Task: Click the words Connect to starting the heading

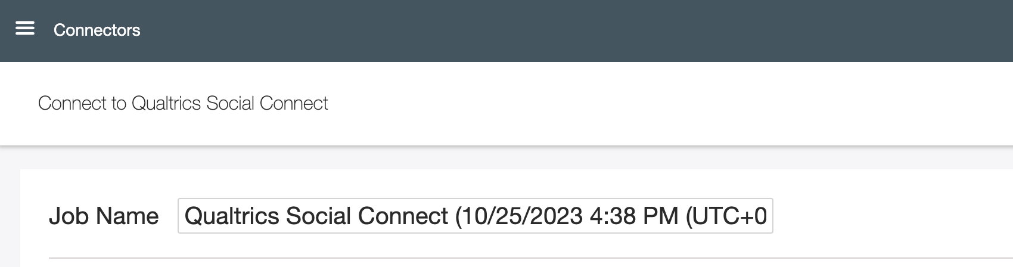Action: (82, 103)
